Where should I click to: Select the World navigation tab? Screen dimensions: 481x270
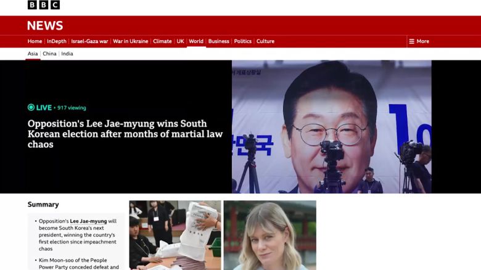click(x=196, y=41)
